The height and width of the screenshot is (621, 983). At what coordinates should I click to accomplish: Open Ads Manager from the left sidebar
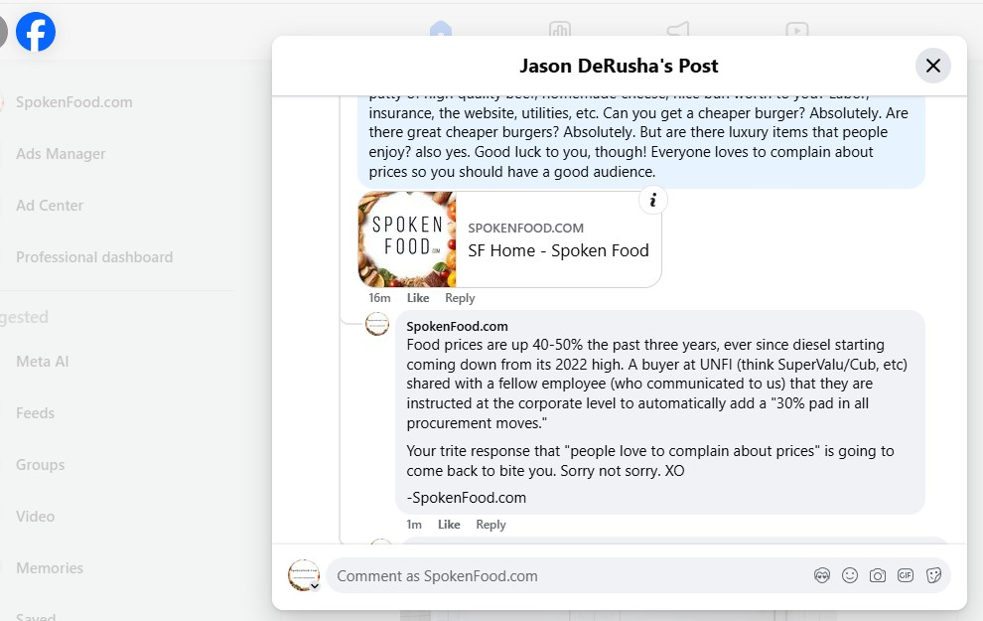point(61,154)
